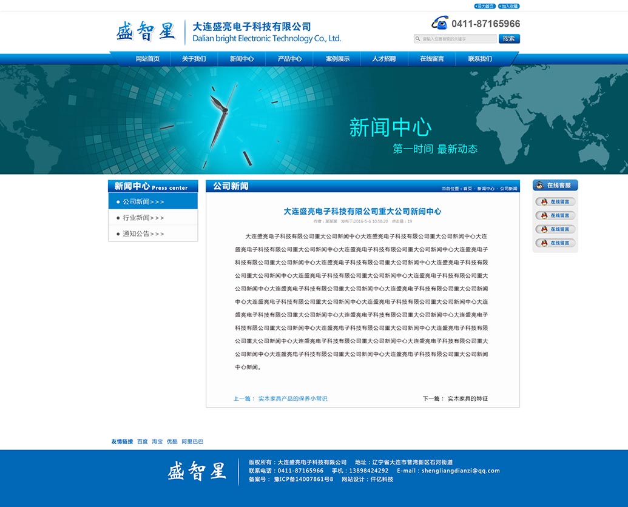Click the 加入收藏 link at top
The height and width of the screenshot is (507, 628).
[x=509, y=6]
